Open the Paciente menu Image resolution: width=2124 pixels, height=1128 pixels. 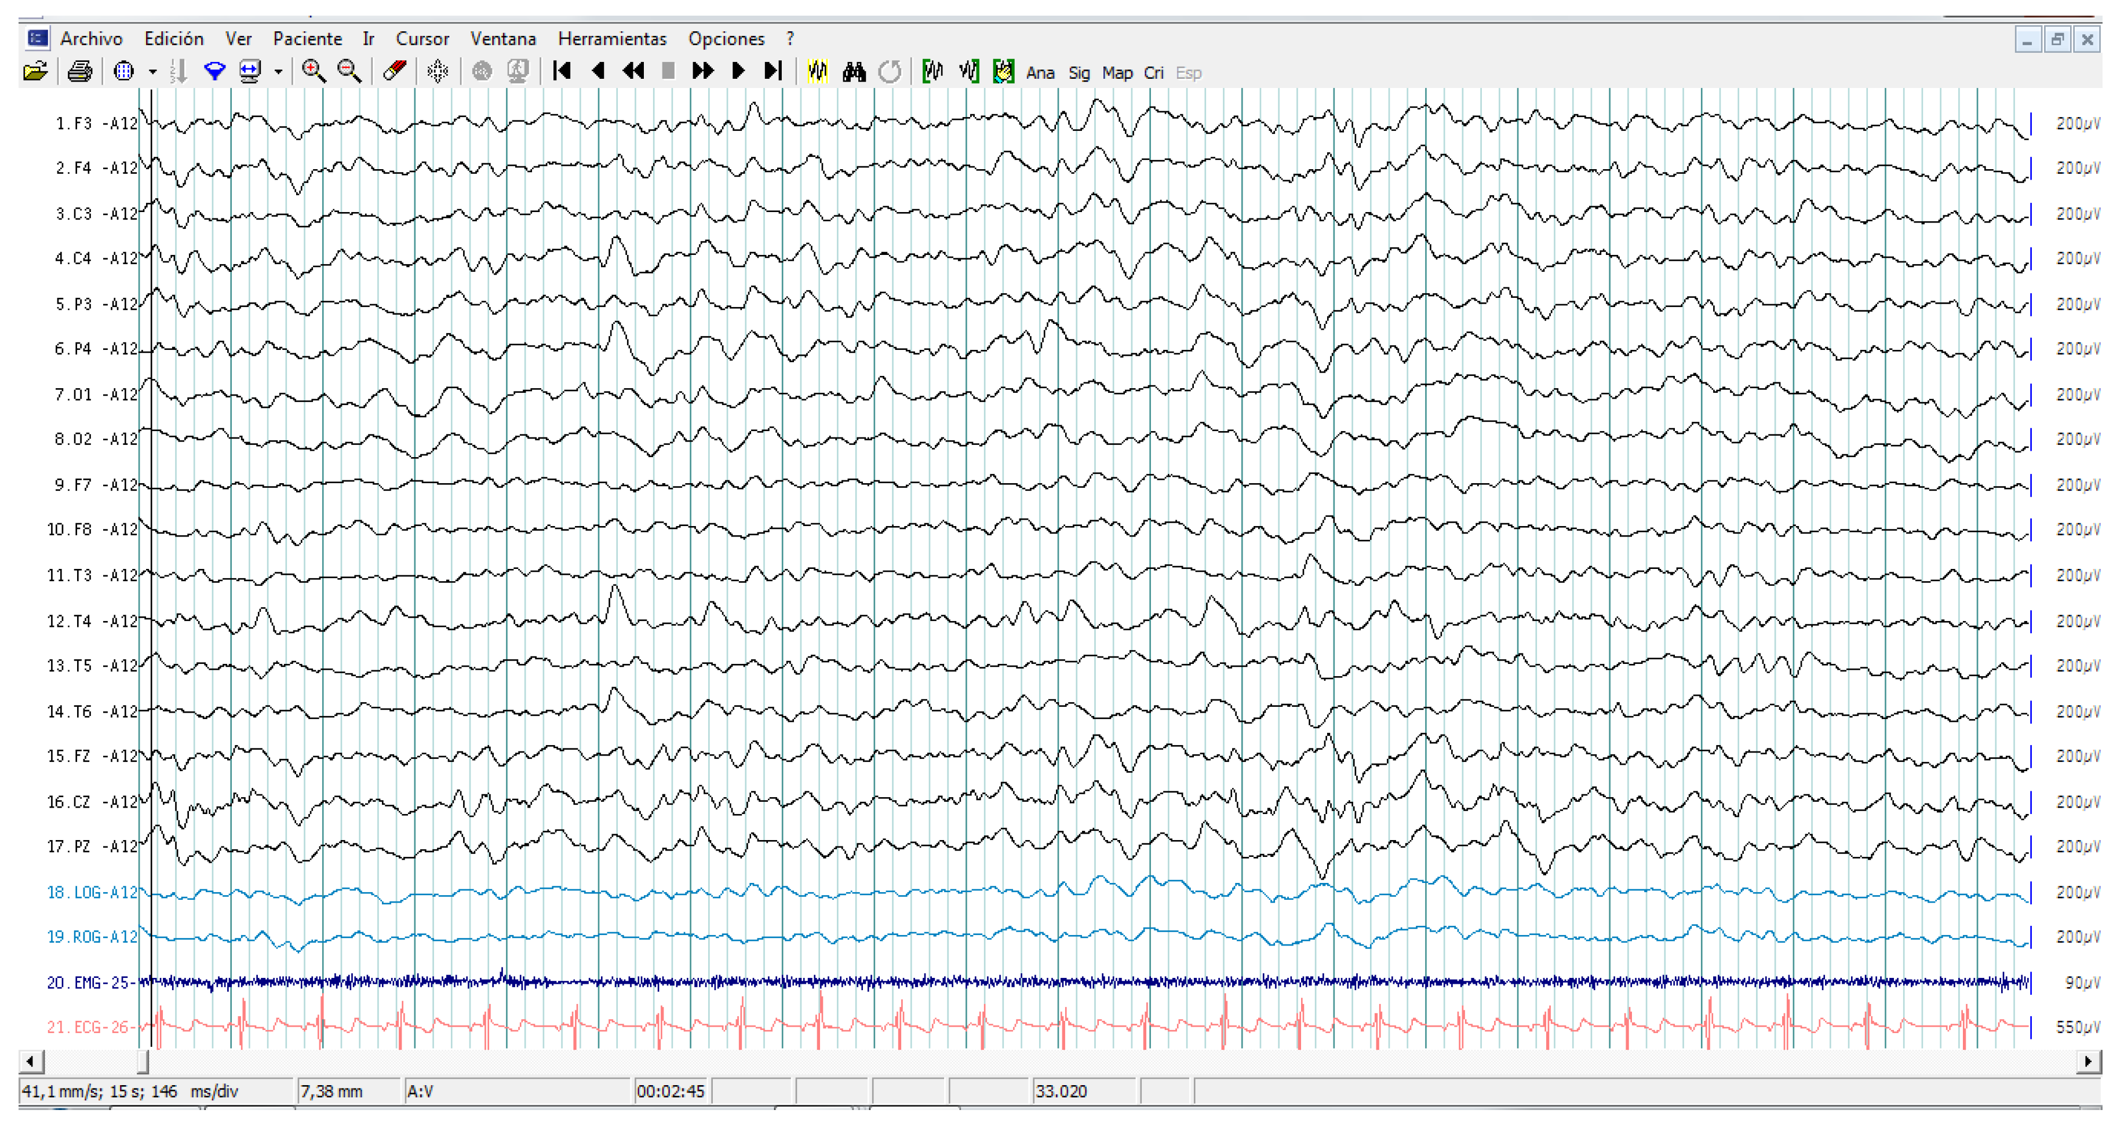point(307,39)
